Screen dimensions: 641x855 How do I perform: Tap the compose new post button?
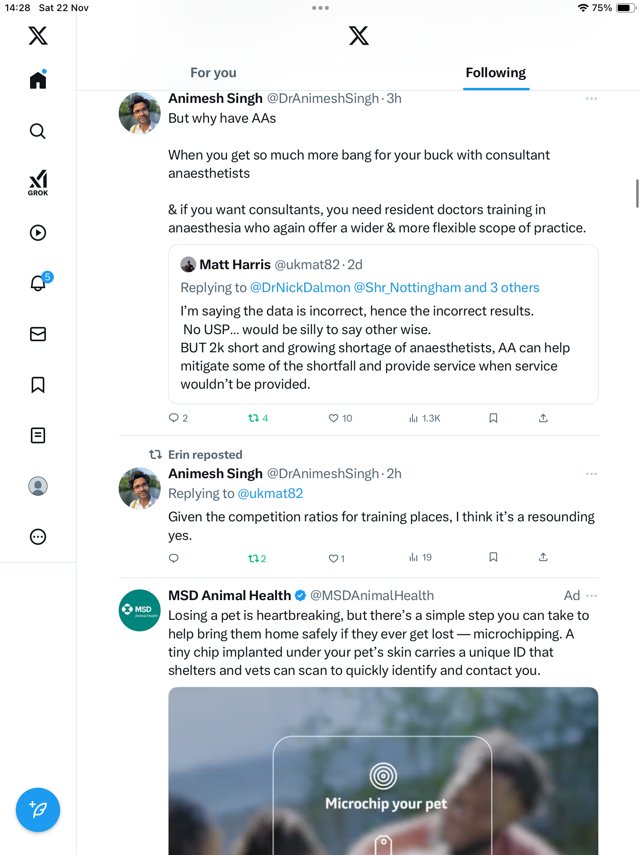(38, 810)
